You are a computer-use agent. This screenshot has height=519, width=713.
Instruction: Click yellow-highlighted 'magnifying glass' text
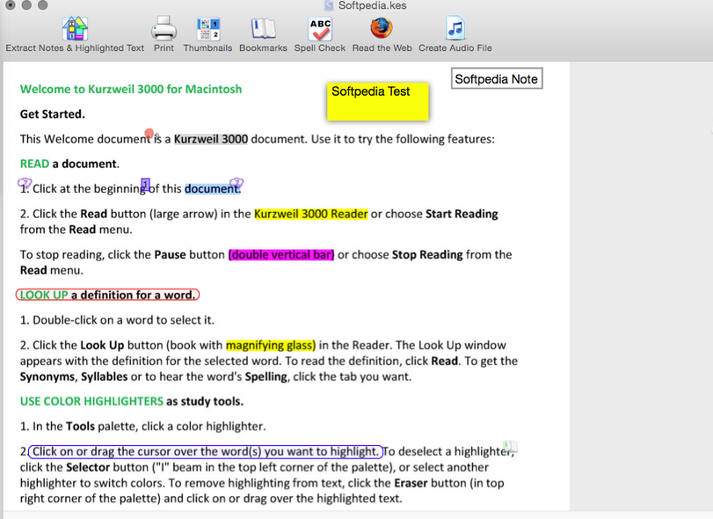(270, 345)
